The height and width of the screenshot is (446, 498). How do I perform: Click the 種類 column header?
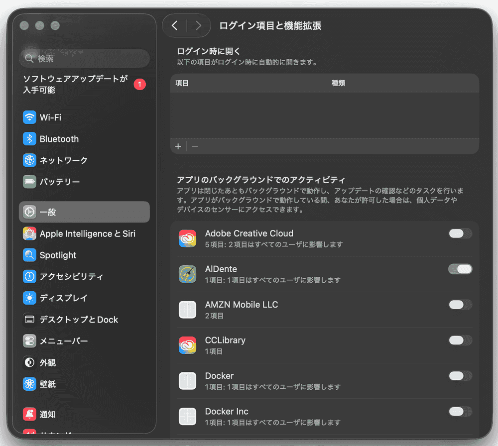[x=338, y=83]
